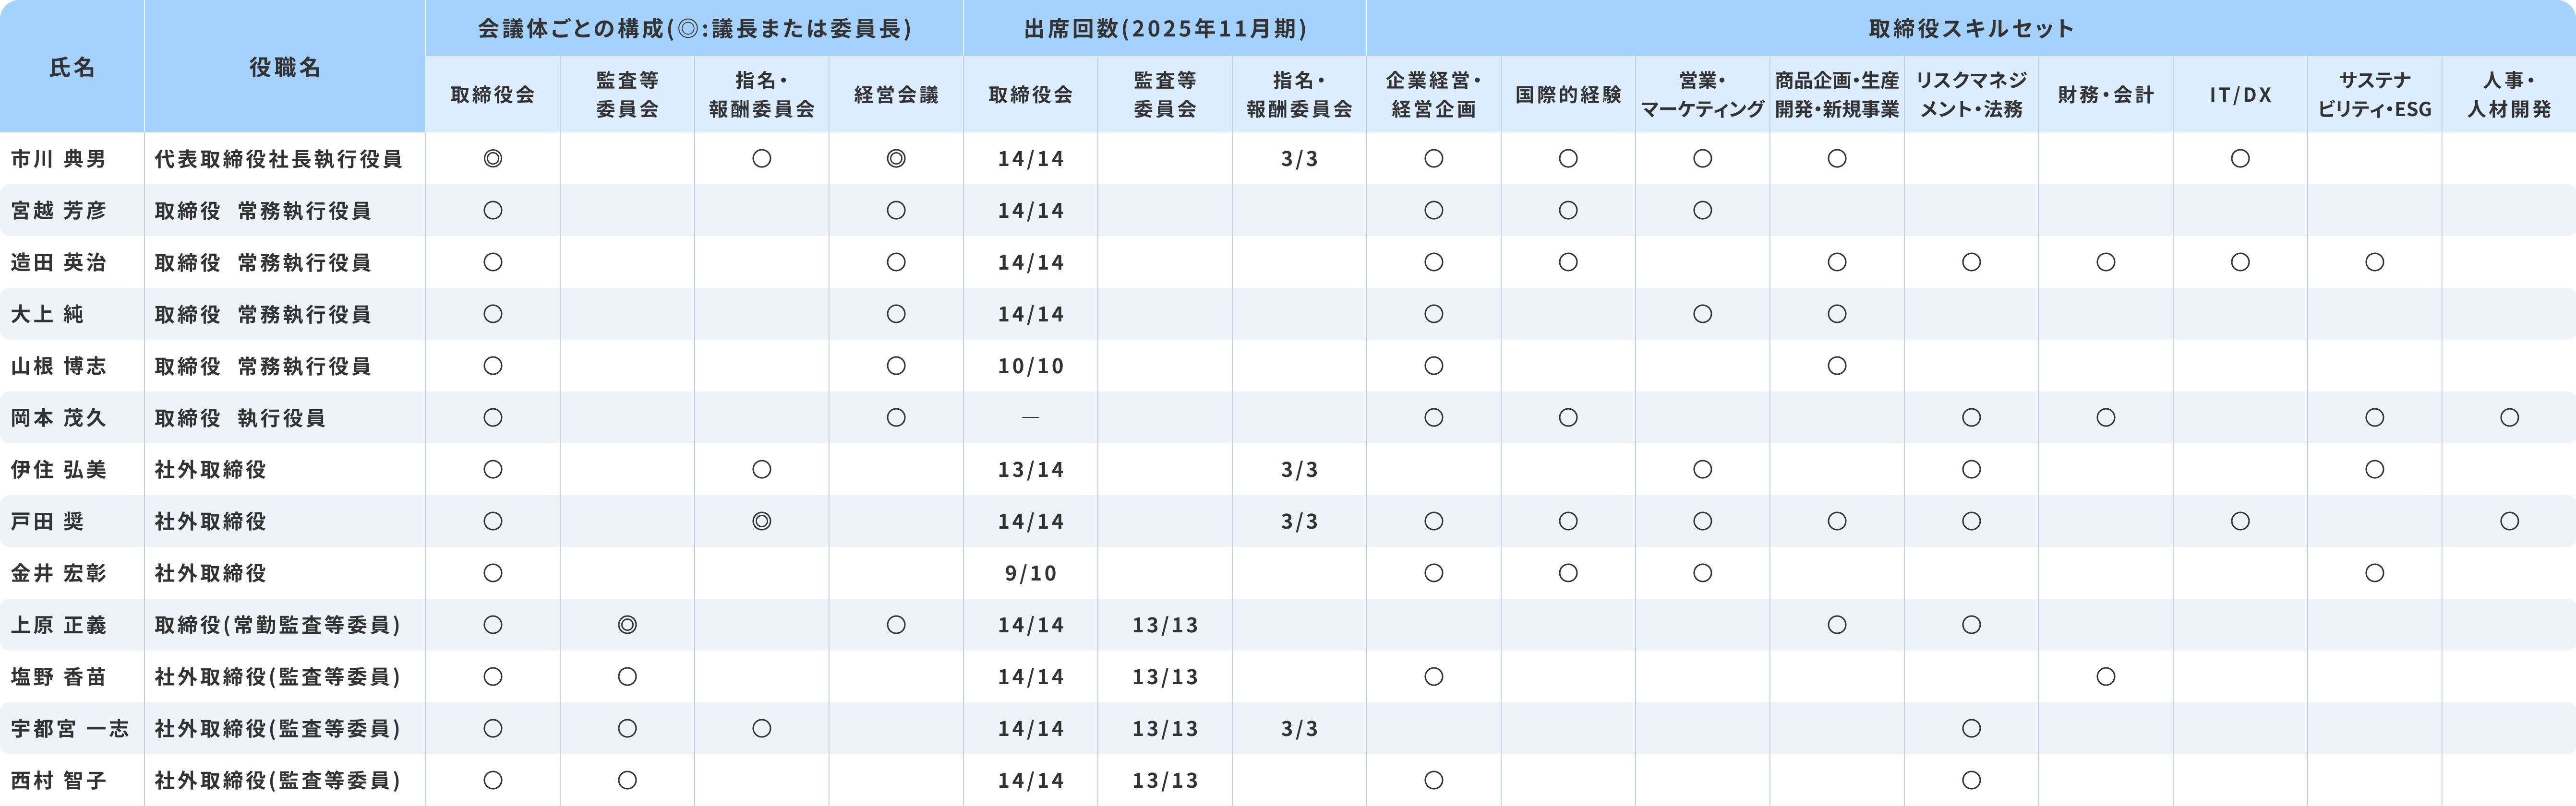Click the "商品企画・生産開発・新規事業" skill header
The width and height of the screenshot is (2576, 806).
coord(1837,95)
